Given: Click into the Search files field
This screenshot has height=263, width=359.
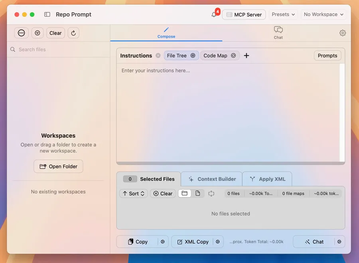Looking at the screenshot, I should [60, 49].
